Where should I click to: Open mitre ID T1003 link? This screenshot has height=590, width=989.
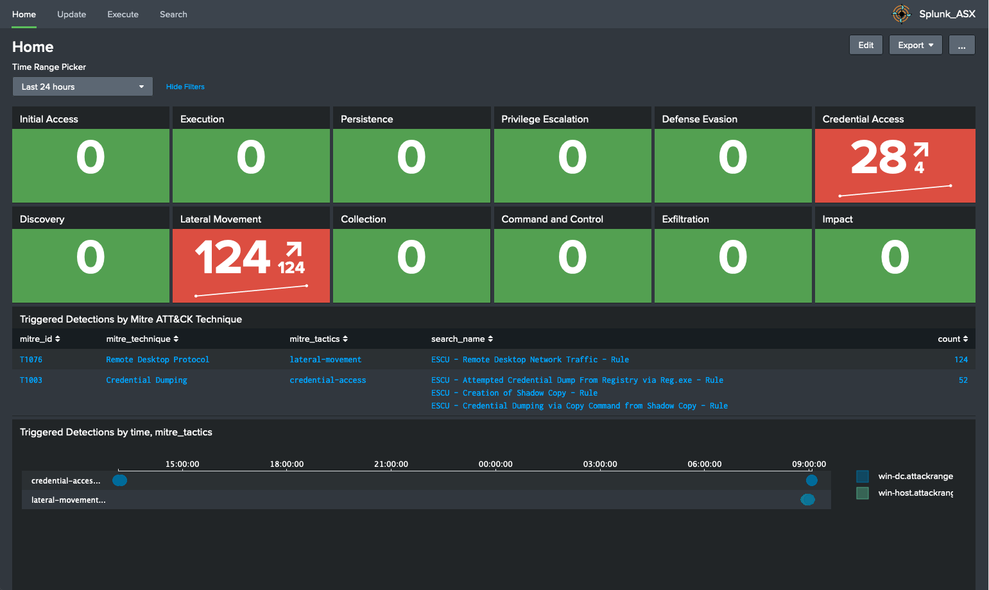pyautogui.click(x=31, y=380)
